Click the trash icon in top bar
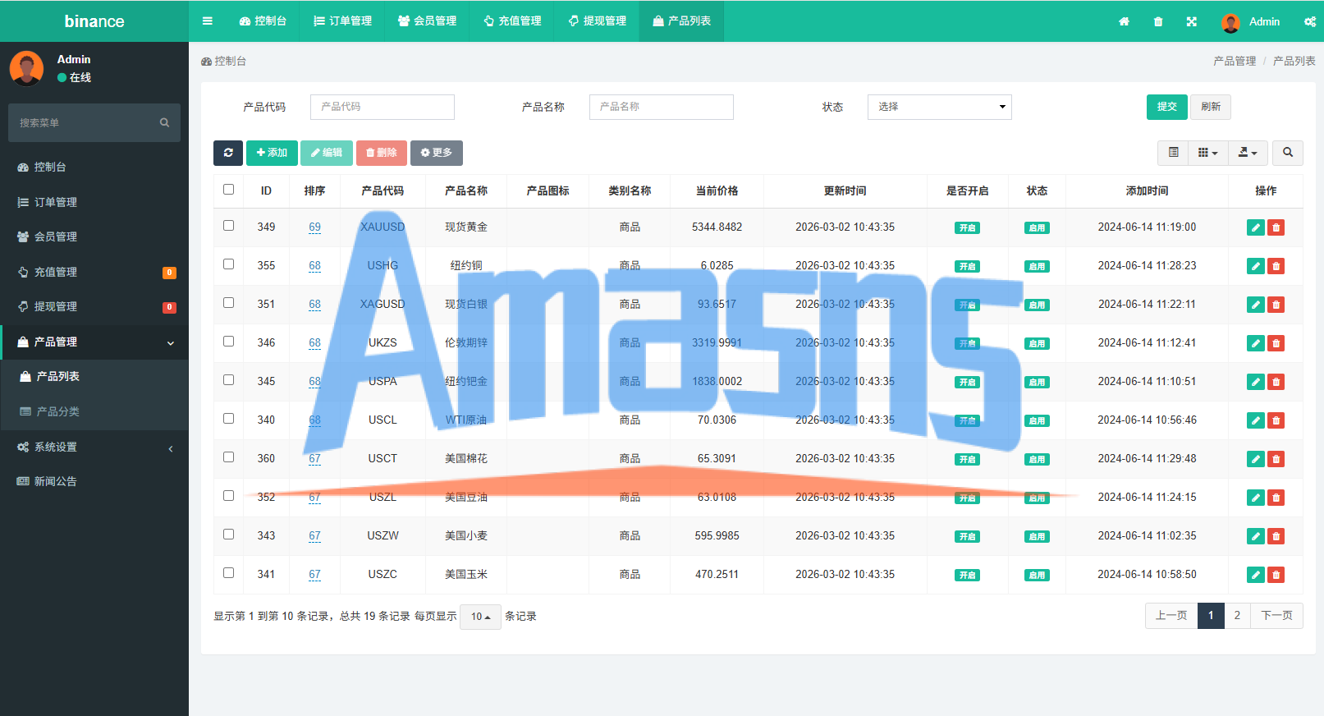The image size is (1324, 716). (x=1158, y=21)
